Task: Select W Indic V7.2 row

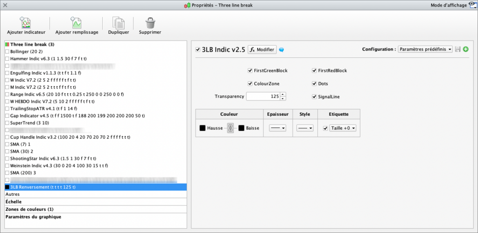Action: [x=95, y=80]
